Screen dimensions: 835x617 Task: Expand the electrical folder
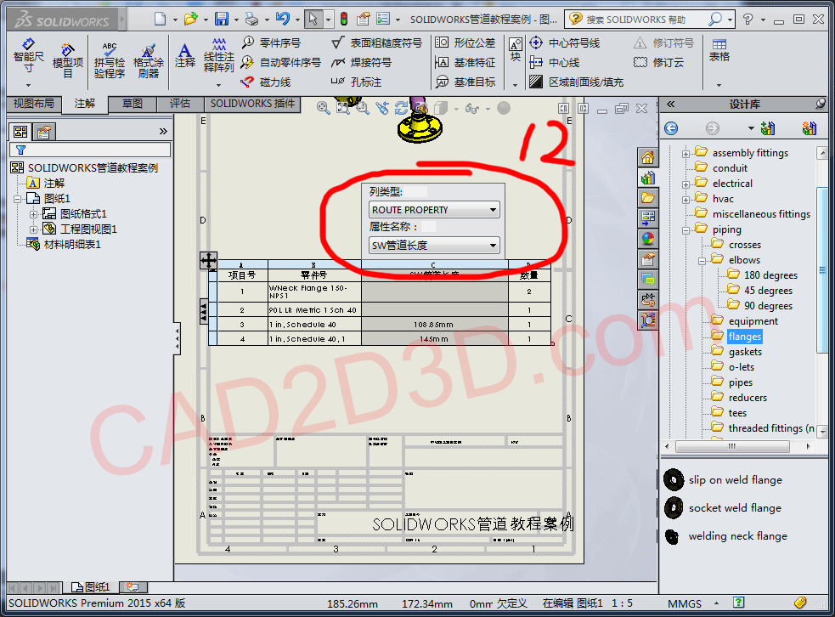coord(685,184)
